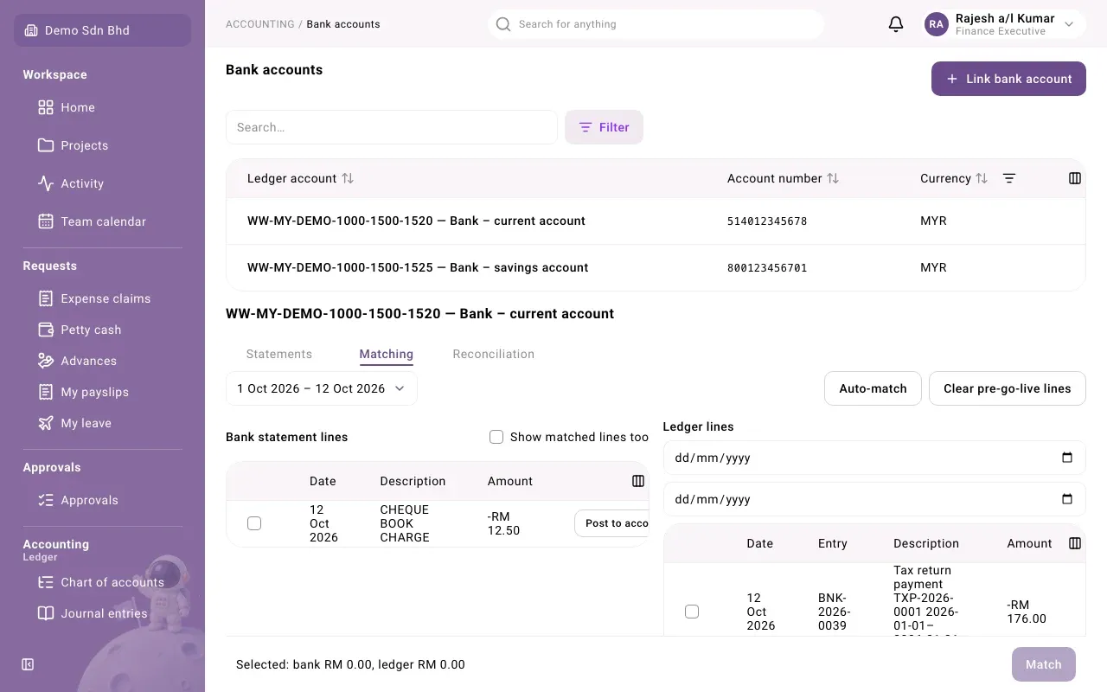Enable Show matched lines too

click(x=496, y=437)
